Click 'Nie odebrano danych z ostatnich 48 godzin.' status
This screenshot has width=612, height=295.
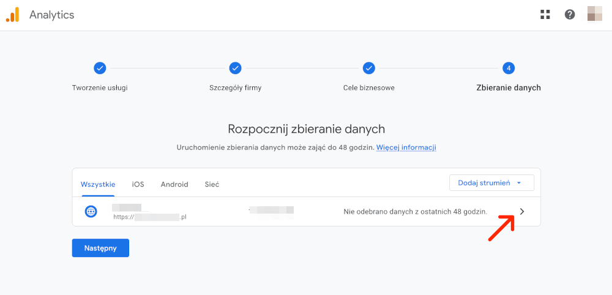[x=416, y=212]
